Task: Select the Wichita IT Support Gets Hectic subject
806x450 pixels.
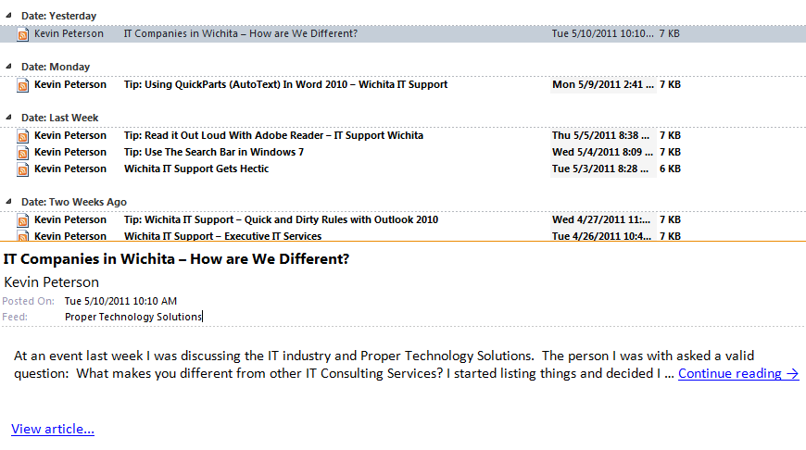Action: 196,169
